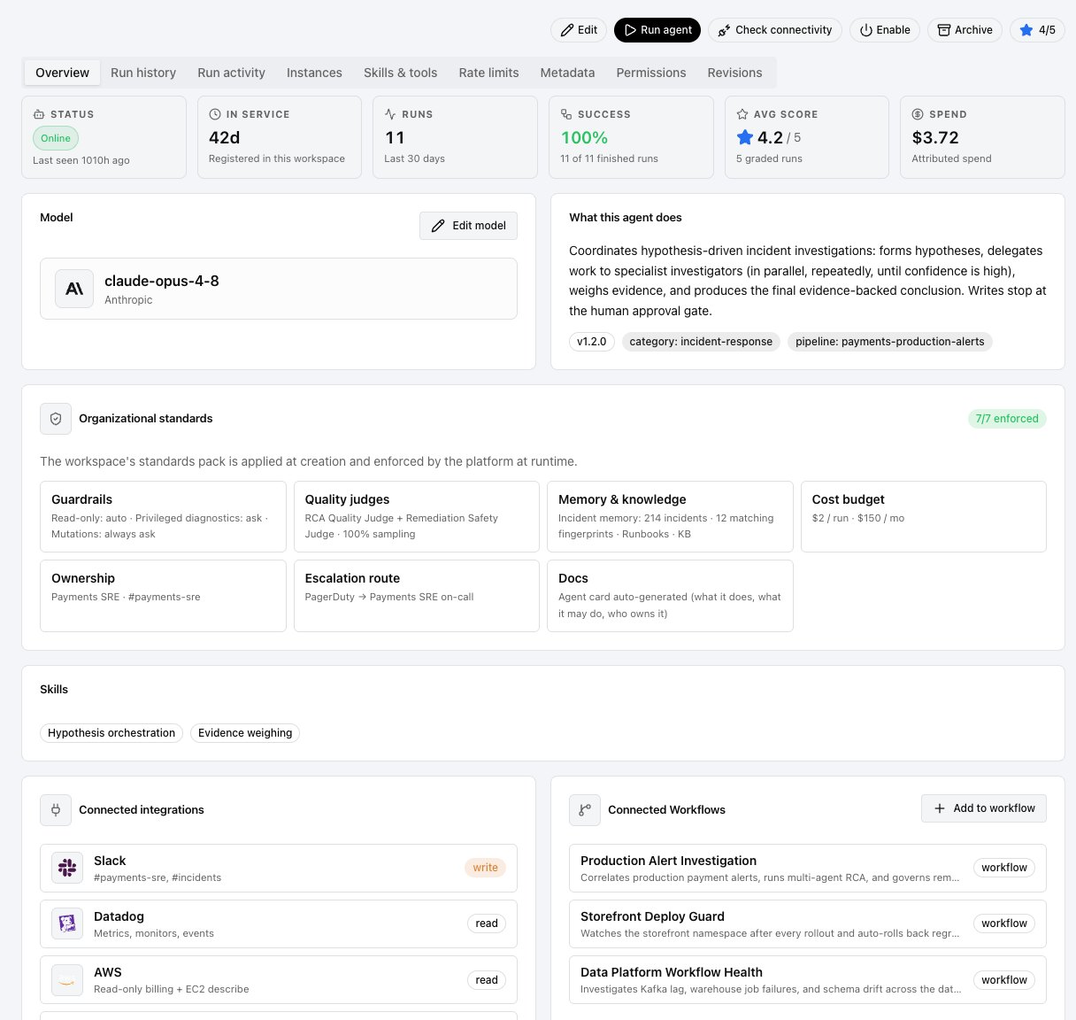
Task: Go to the Instances tab
Action: click(314, 73)
